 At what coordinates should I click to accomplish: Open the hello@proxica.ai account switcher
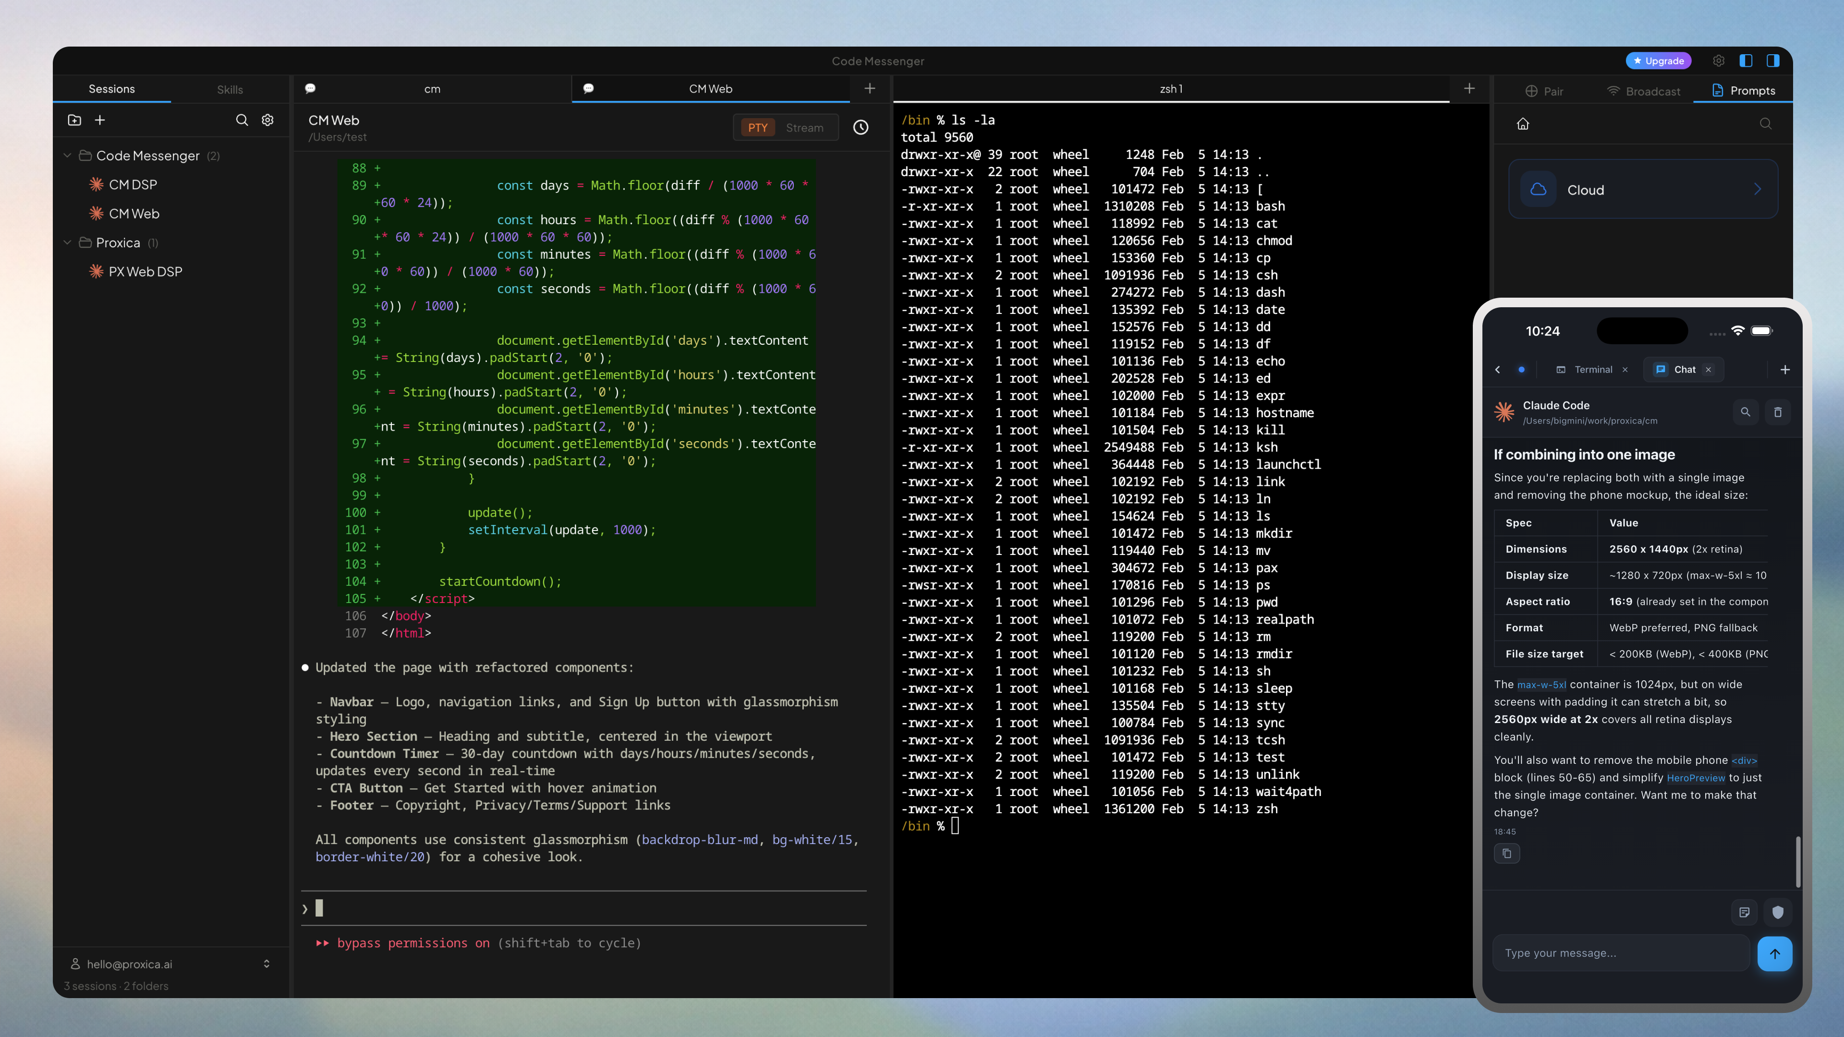point(170,964)
